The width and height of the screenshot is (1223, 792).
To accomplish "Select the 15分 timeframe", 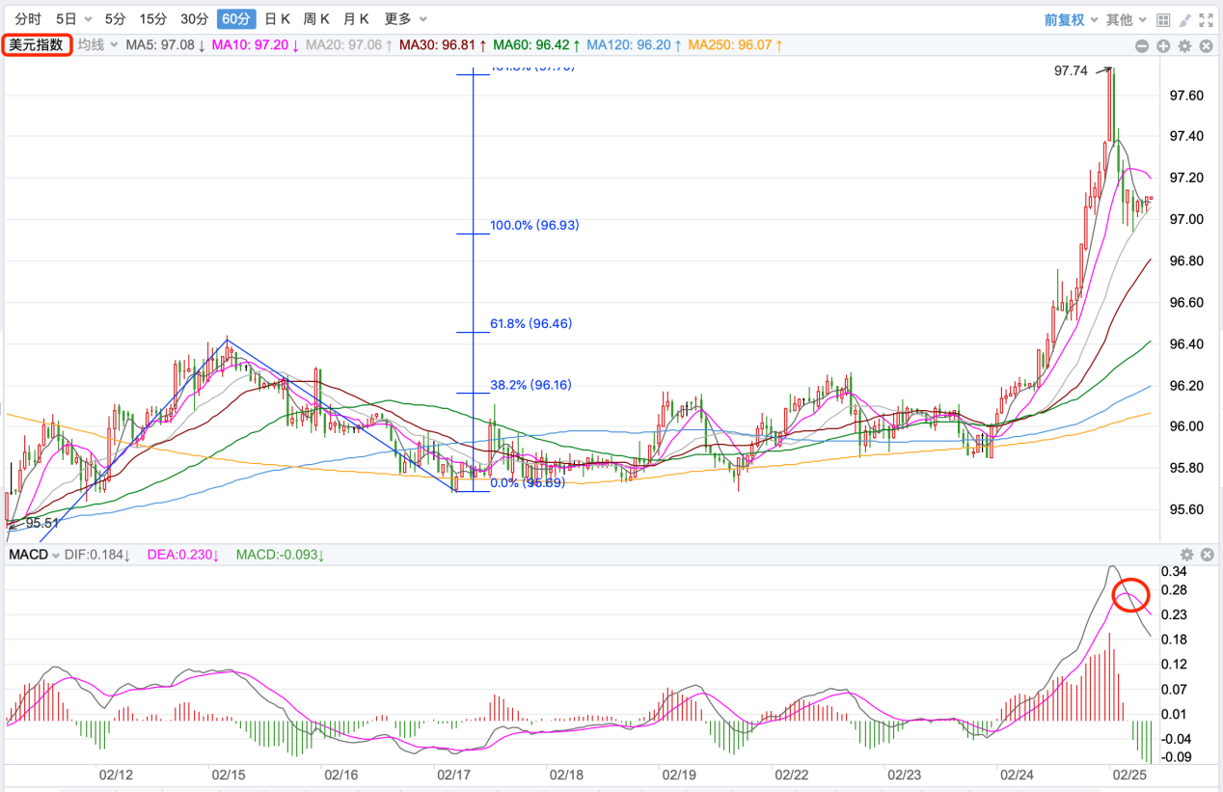I will coord(152,19).
